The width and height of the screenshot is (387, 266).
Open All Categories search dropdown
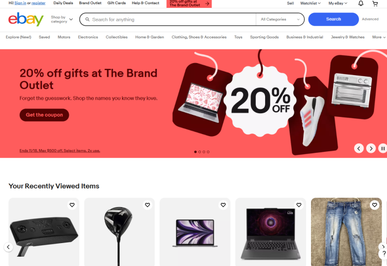click(280, 19)
